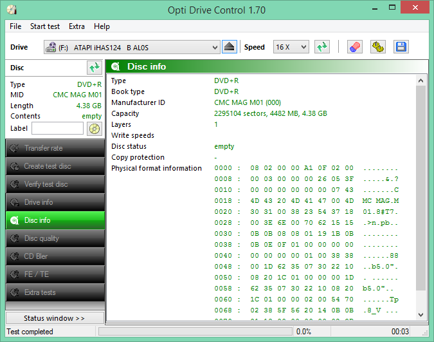Open the Transfer rate test
The height and width of the screenshot is (342, 434).
click(x=55, y=148)
